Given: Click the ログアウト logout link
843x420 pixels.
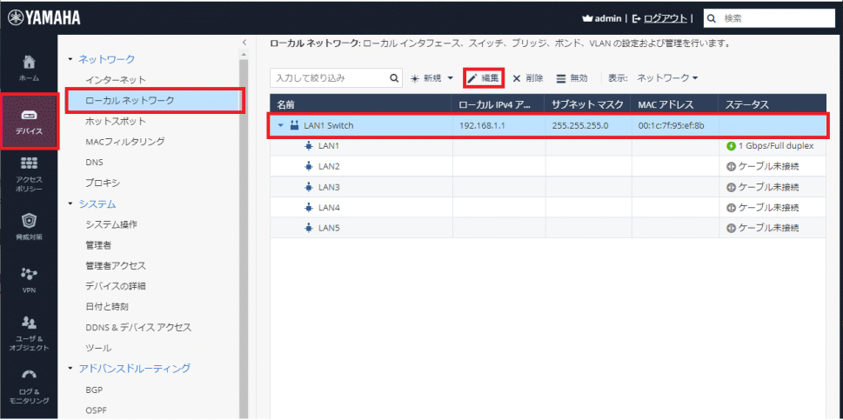Looking at the screenshot, I should (663, 18).
